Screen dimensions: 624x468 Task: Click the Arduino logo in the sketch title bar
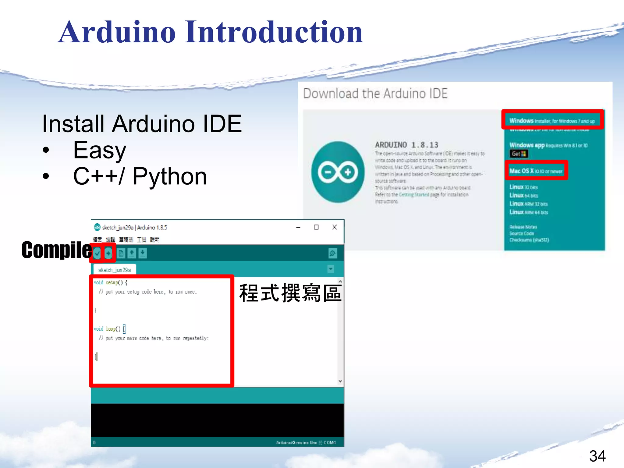[x=97, y=227]
